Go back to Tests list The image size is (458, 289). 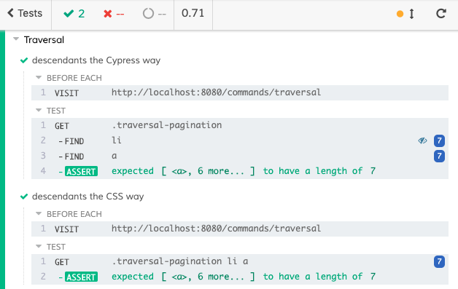tap(25, 13)
